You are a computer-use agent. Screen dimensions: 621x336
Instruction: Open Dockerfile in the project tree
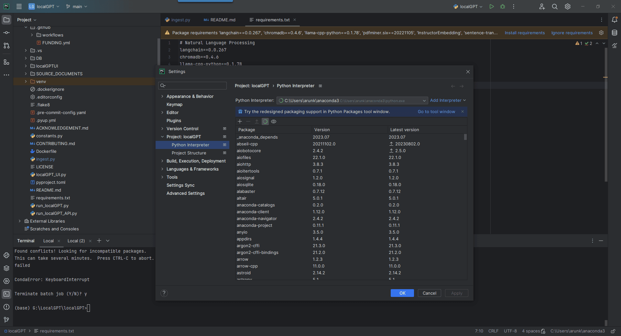pyautogui.click(x=46, y=151)
